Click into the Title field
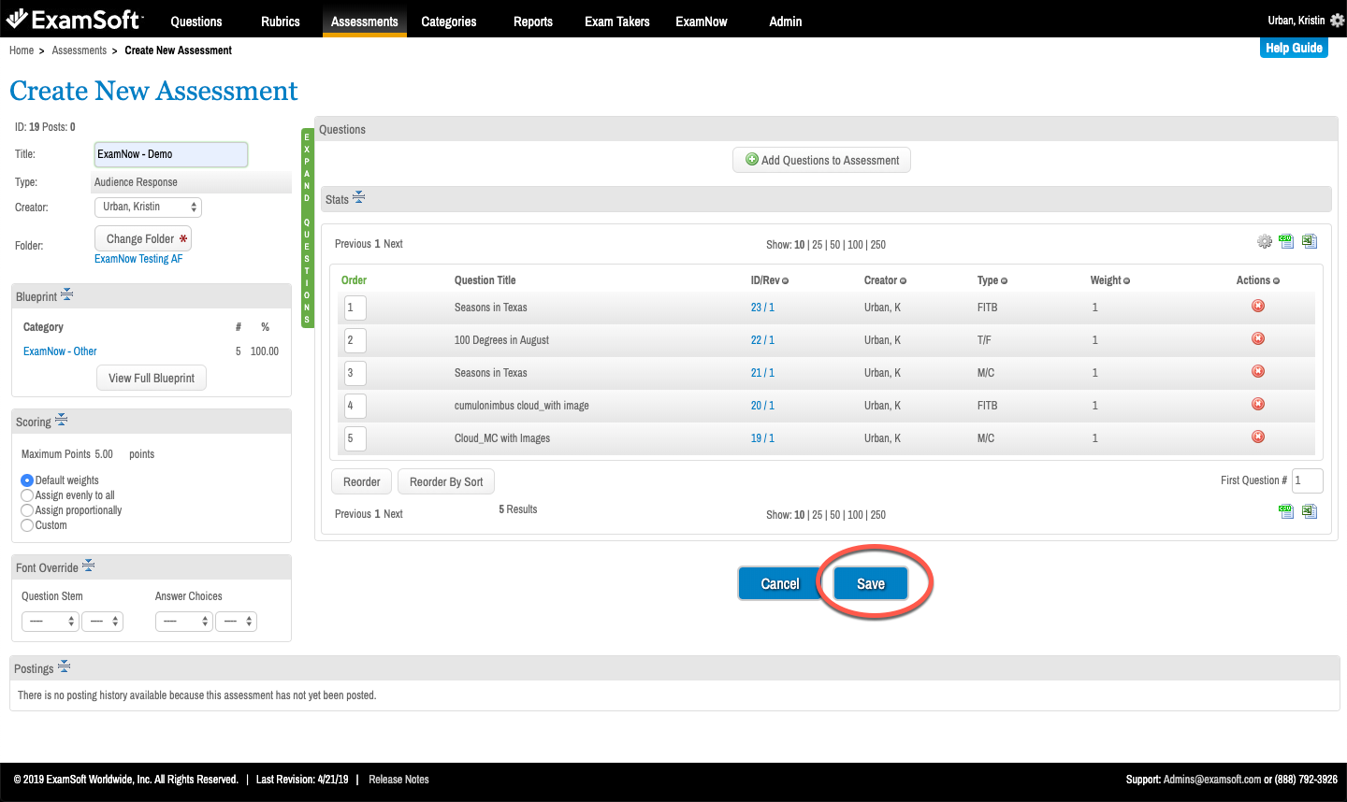 point(171,154)
